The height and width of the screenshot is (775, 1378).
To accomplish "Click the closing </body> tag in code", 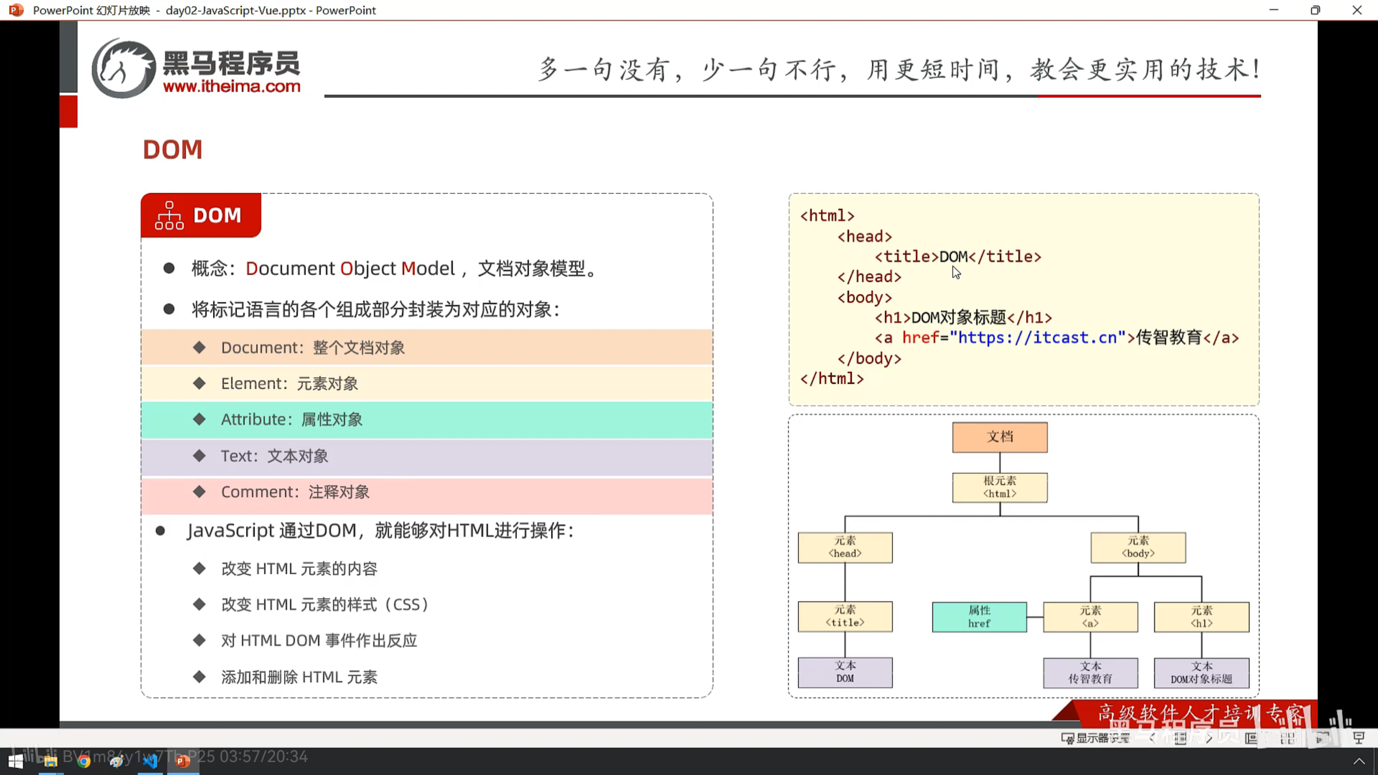I will point(869,358).
